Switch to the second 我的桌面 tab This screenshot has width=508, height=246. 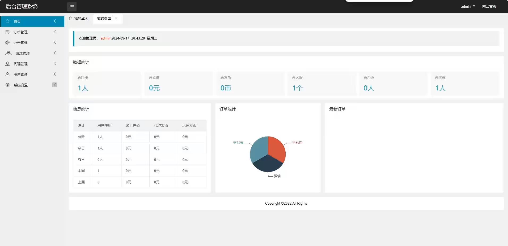click(x=104, y=19)
